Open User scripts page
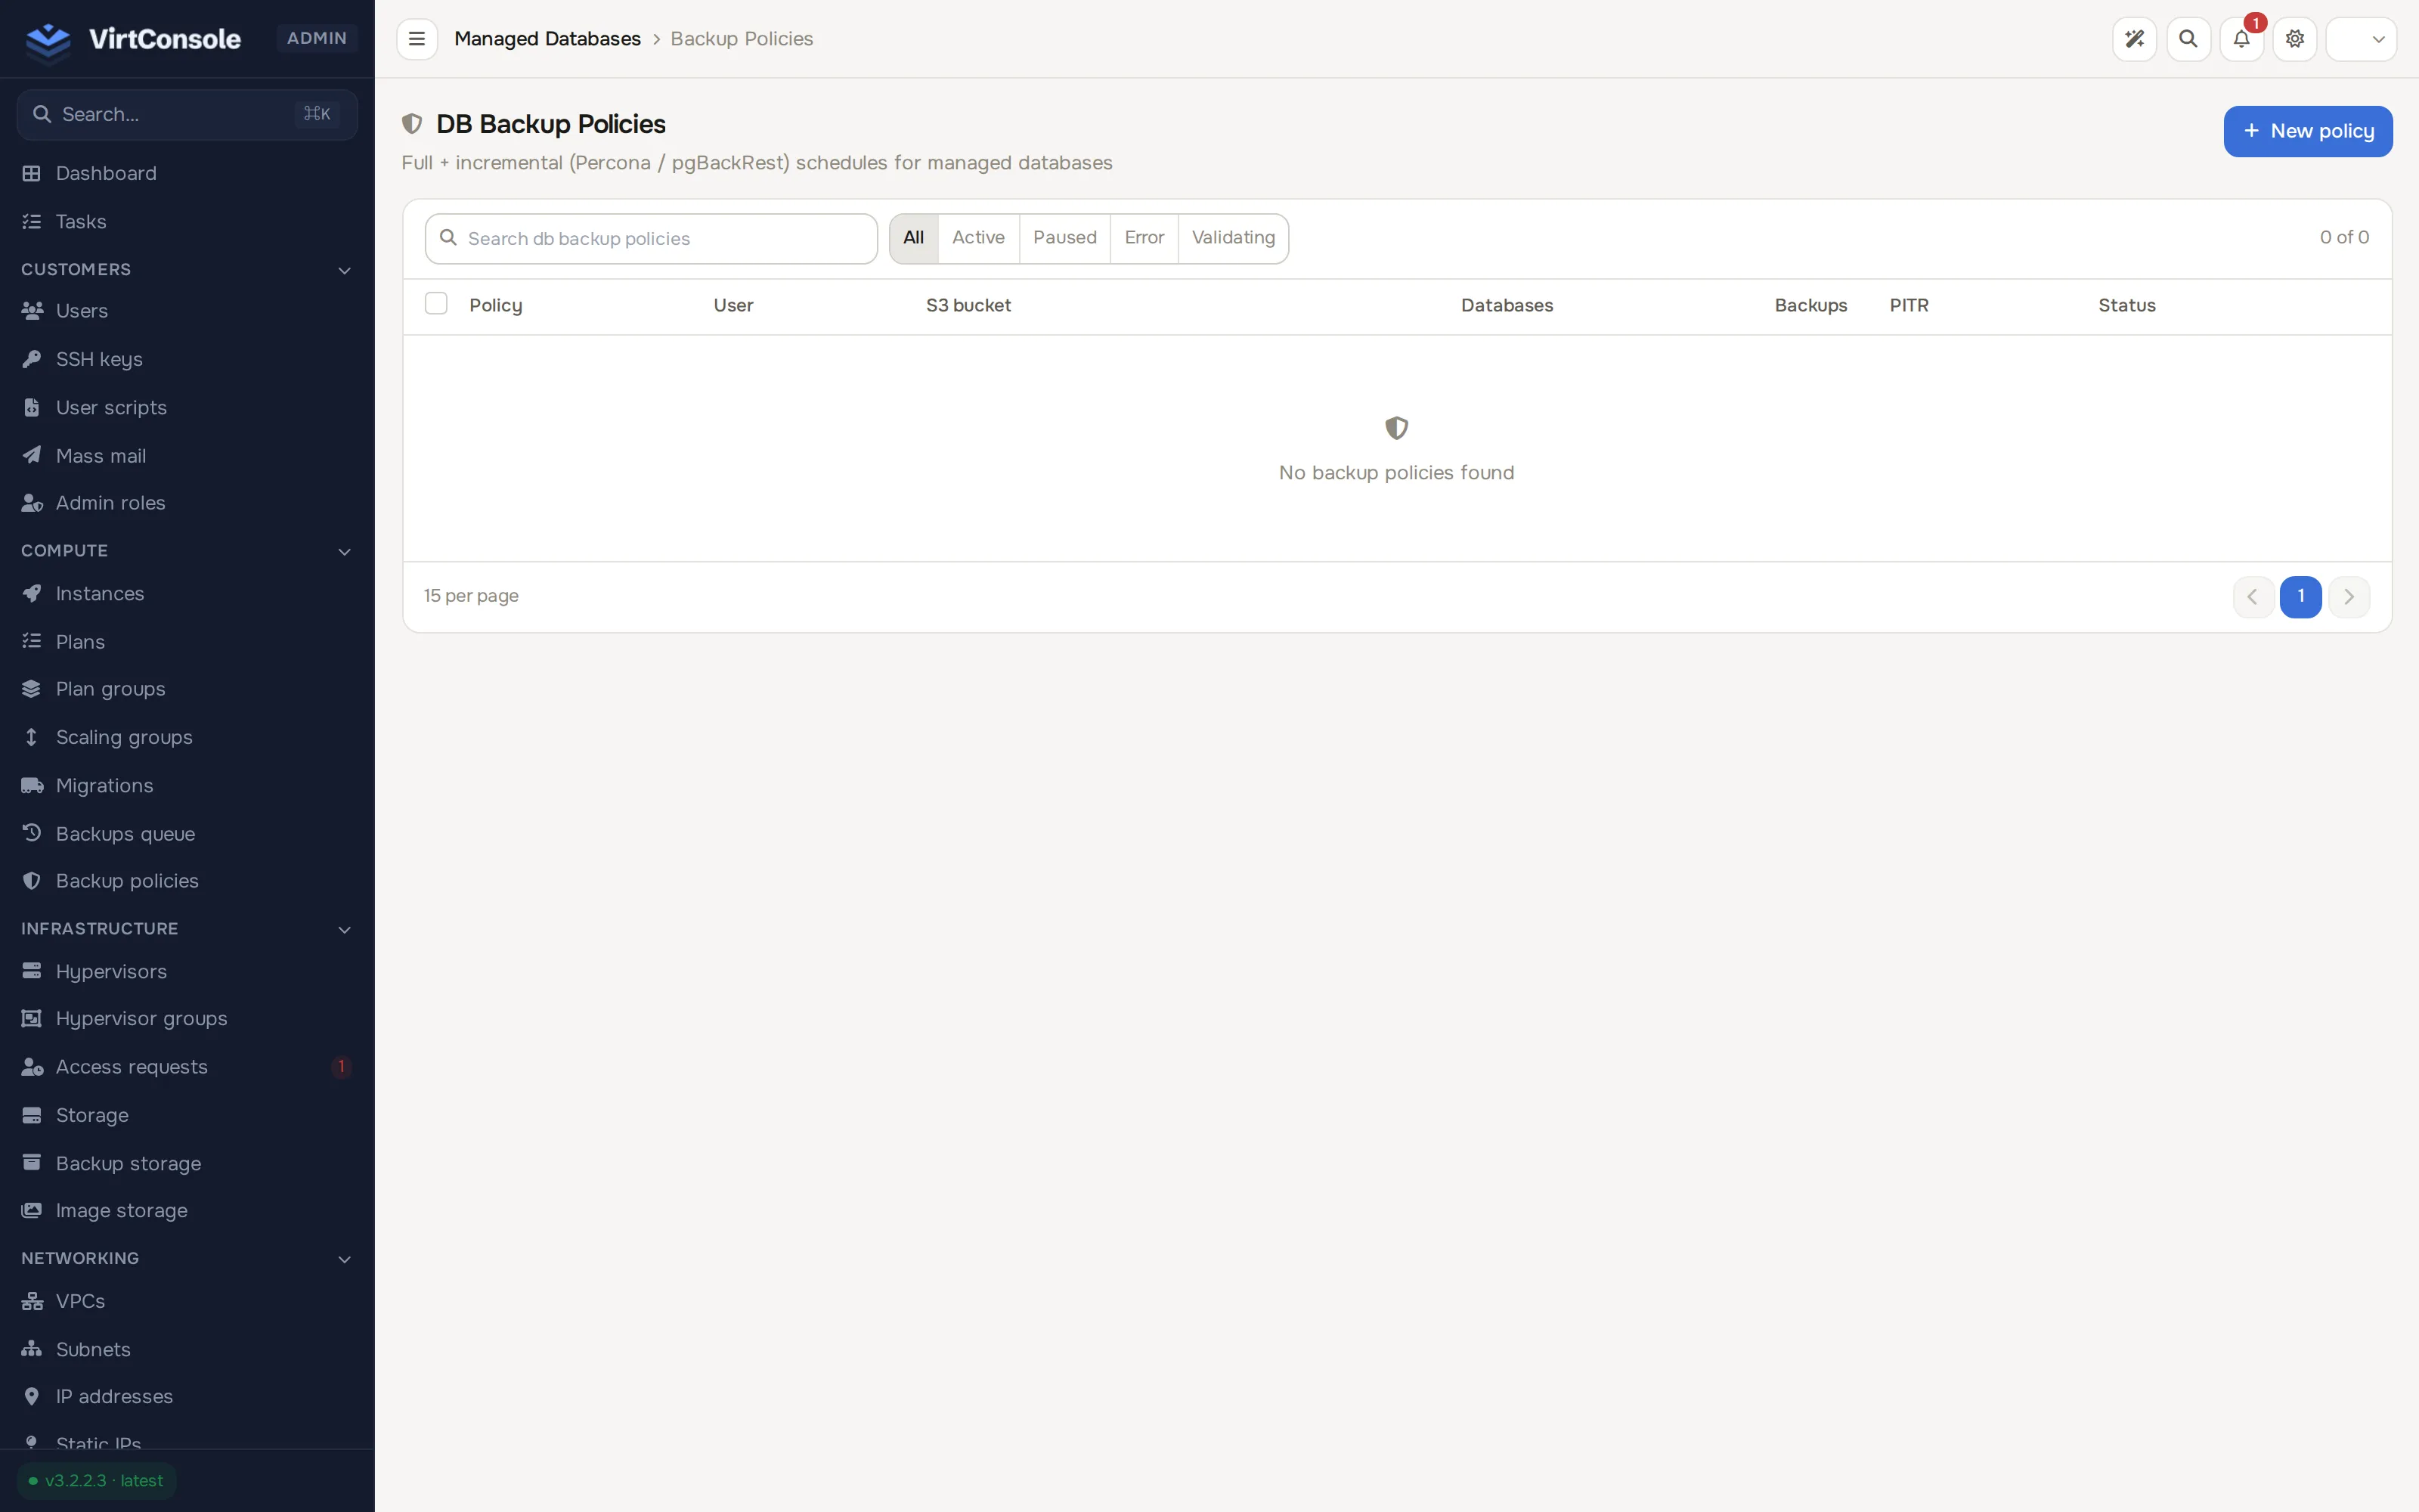2419x1512 pixels. [187, 407]
